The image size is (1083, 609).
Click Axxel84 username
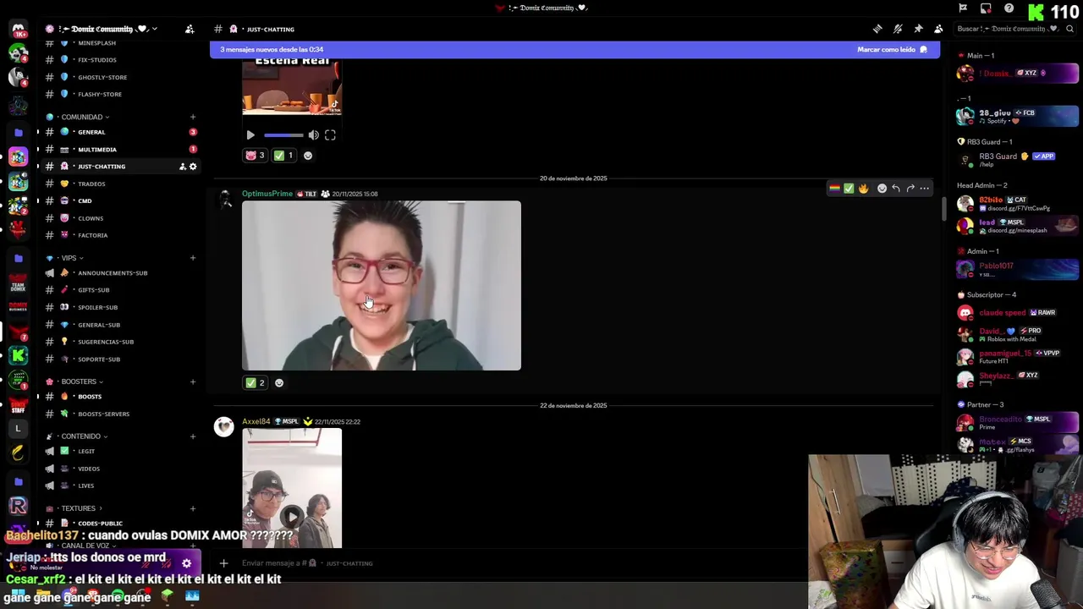[256, 421]
